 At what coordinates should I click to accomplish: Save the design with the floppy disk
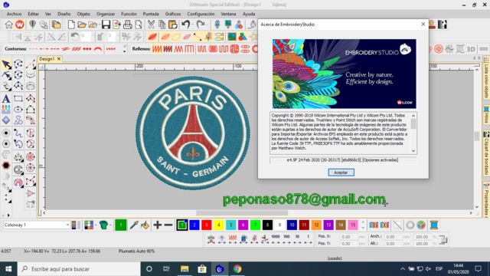pos(106,25)
